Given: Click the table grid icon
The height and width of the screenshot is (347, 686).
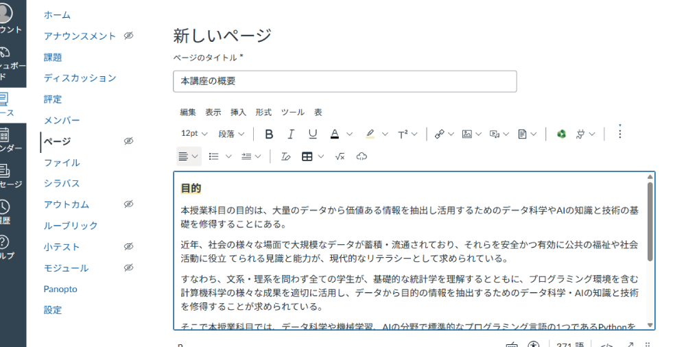Looking at the screenshot, I should [x=307, y=156].
